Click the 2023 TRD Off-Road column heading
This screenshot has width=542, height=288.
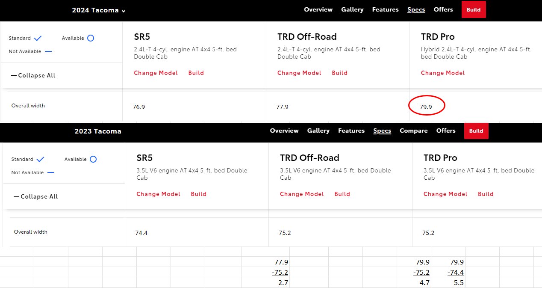click(x=309, y=158)
